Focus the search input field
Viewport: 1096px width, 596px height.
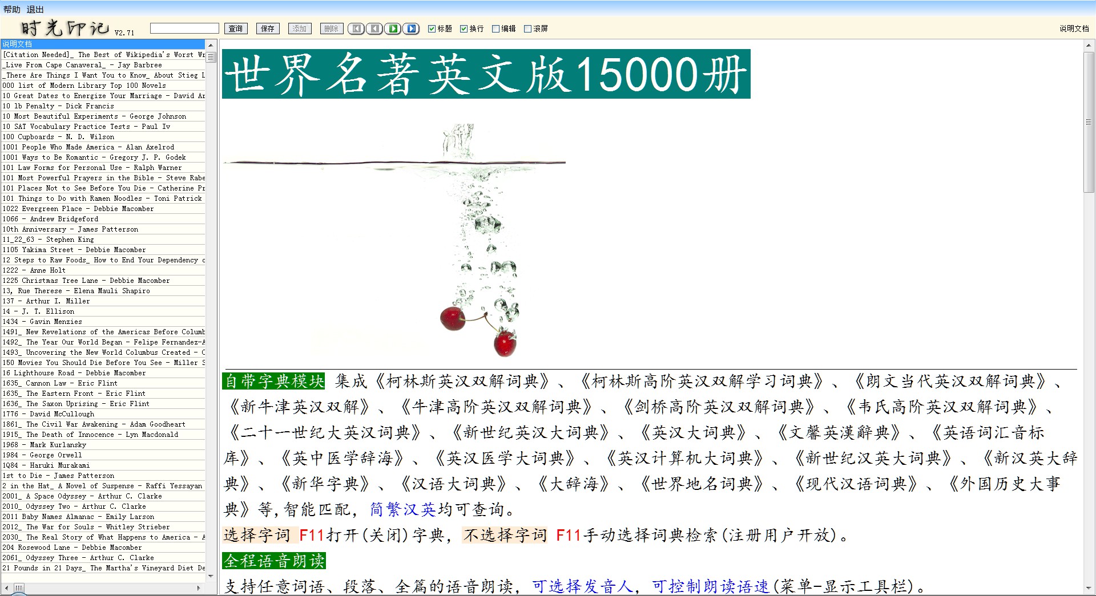[184, 29]
